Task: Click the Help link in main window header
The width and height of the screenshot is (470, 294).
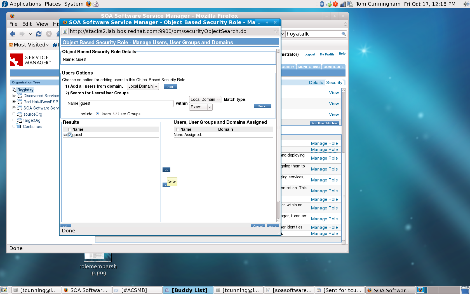Action: [342, 53]
